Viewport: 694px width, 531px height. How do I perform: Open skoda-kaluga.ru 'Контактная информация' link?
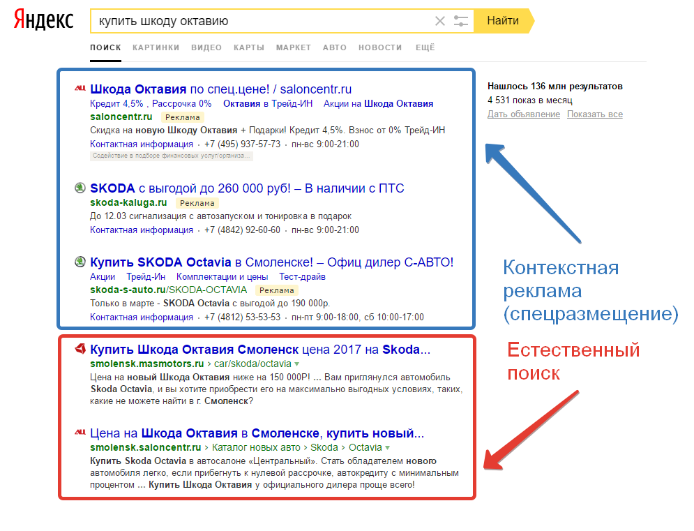(142, 230)
